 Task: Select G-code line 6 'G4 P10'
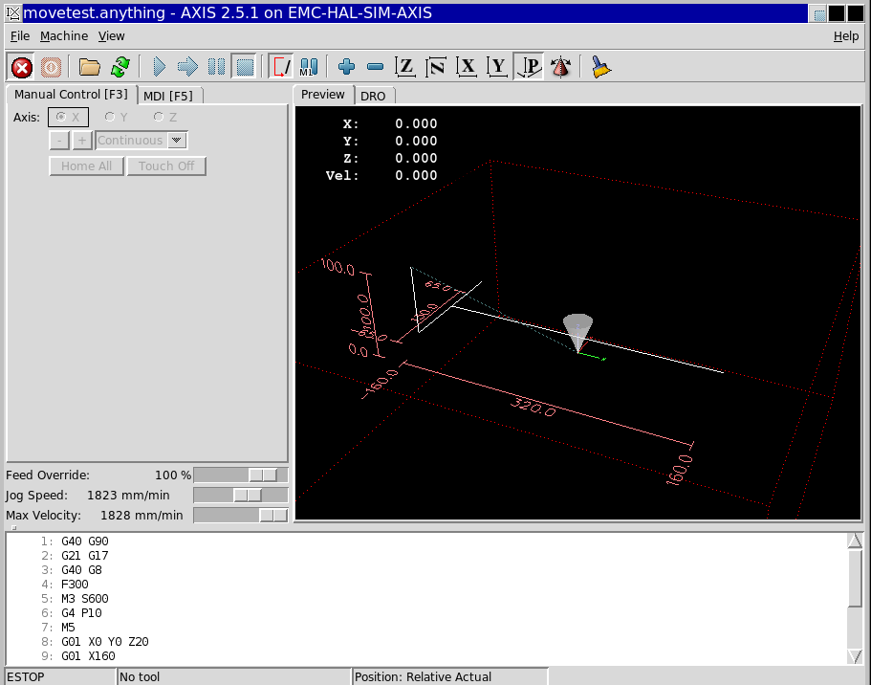point(81,613)
